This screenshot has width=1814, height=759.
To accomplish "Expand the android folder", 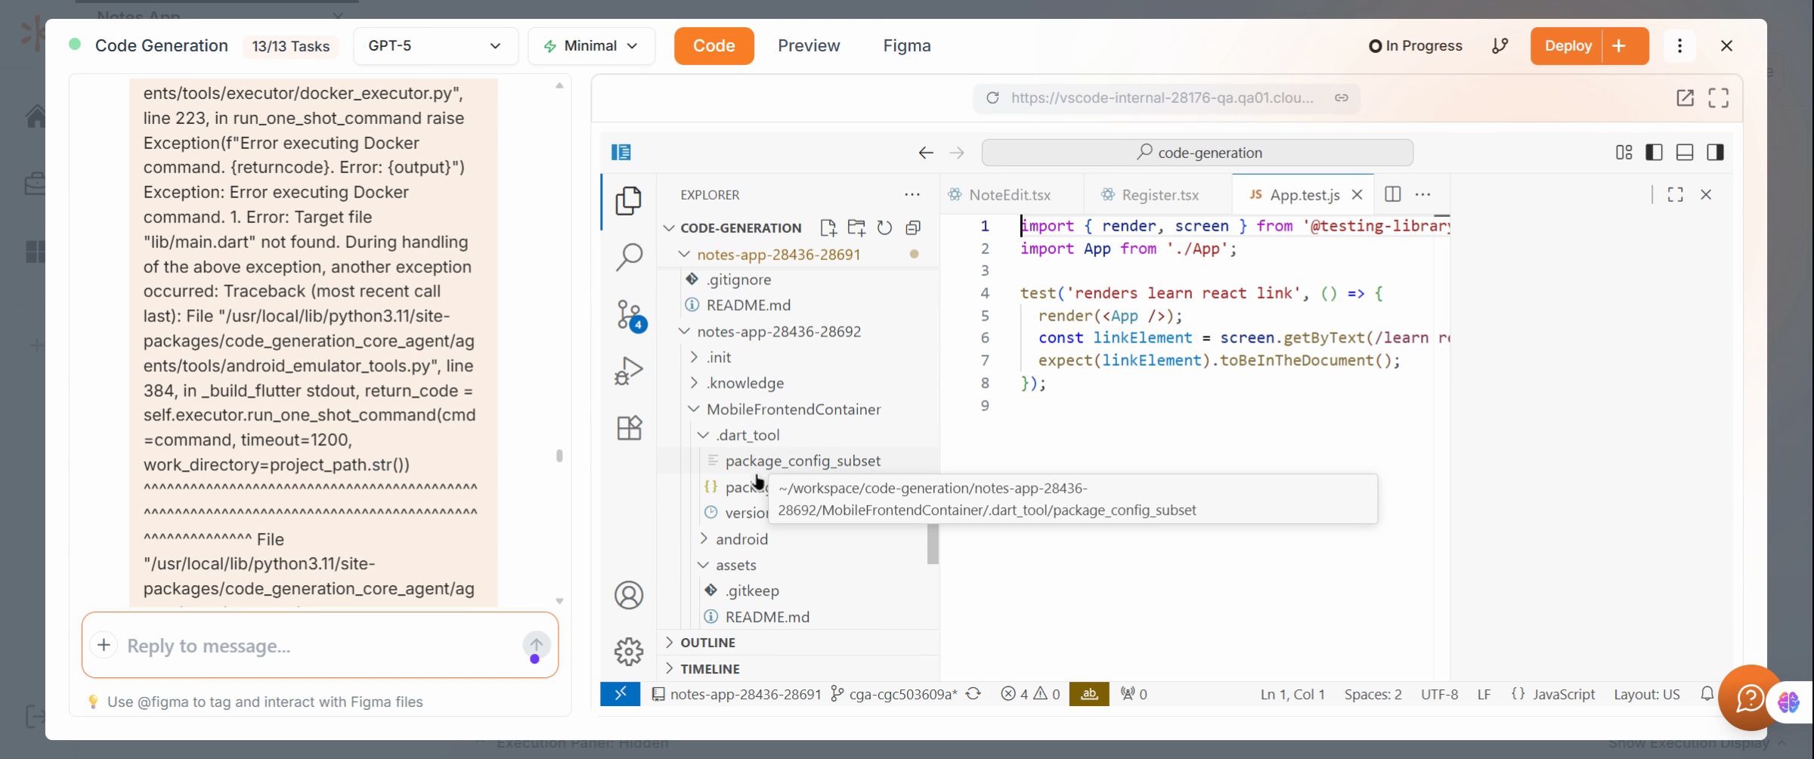I will [703, 539].
